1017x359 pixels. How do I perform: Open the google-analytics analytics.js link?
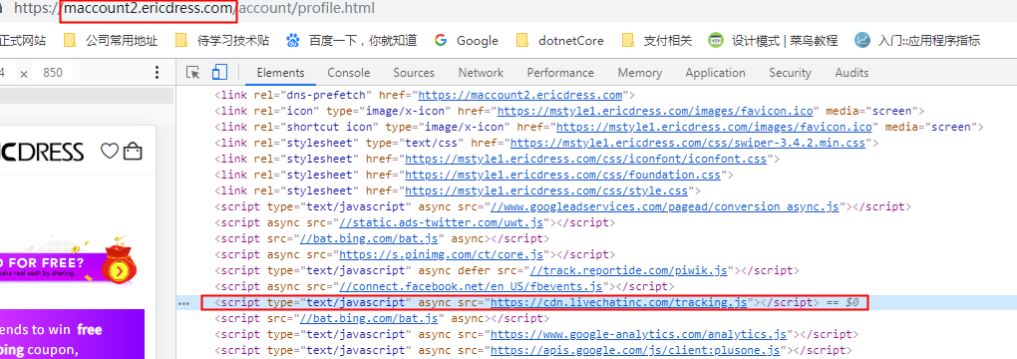click(x=638, y=334)
